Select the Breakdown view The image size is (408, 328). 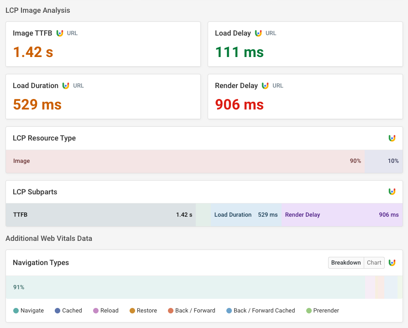coord(345,262)
